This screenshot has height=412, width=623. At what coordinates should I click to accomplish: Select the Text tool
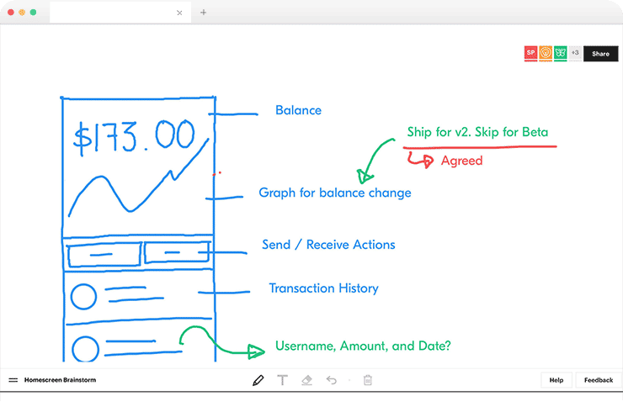point(282,380)
